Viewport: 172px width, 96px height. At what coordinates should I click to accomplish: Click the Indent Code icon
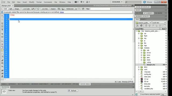(x=2, y=70)
